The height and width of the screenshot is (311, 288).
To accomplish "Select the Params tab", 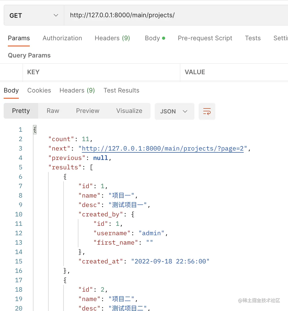I will tap(19, 38).
